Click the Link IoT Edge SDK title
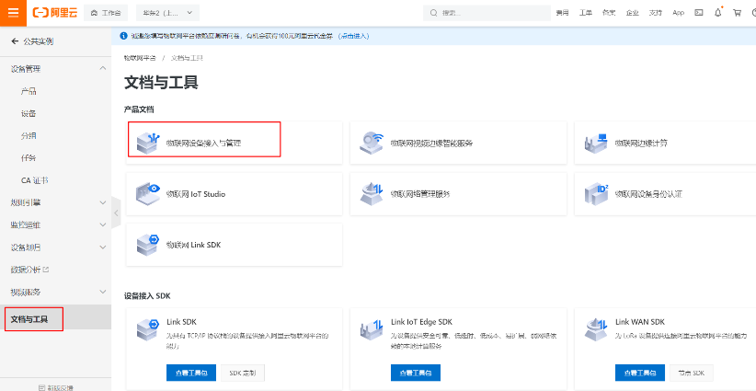756x391 pixels. (x=421, y=322)
